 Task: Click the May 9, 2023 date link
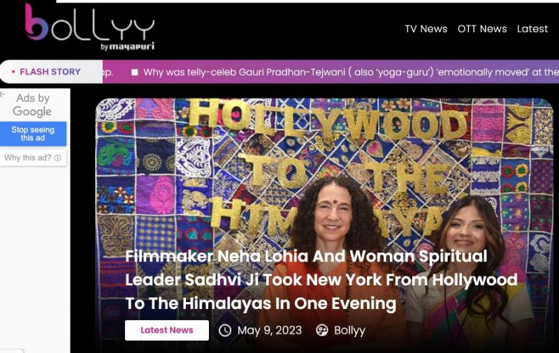coord(270,330)
